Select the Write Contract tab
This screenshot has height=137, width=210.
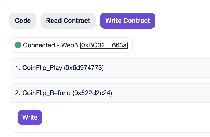(128, 21)
